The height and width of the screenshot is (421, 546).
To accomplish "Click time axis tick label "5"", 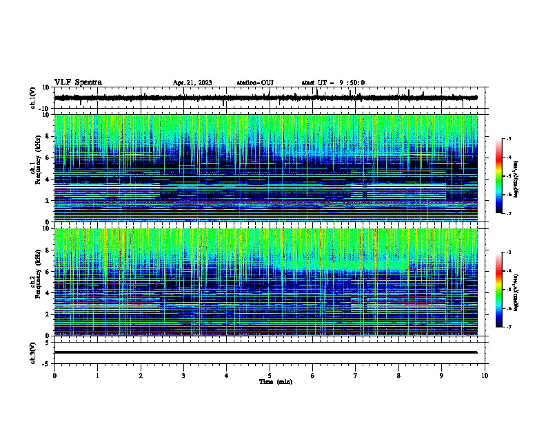I will coord(270,376).
